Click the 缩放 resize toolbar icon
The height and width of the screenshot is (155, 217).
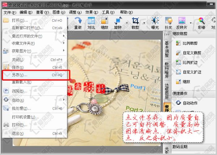click(x=105, y=23)
